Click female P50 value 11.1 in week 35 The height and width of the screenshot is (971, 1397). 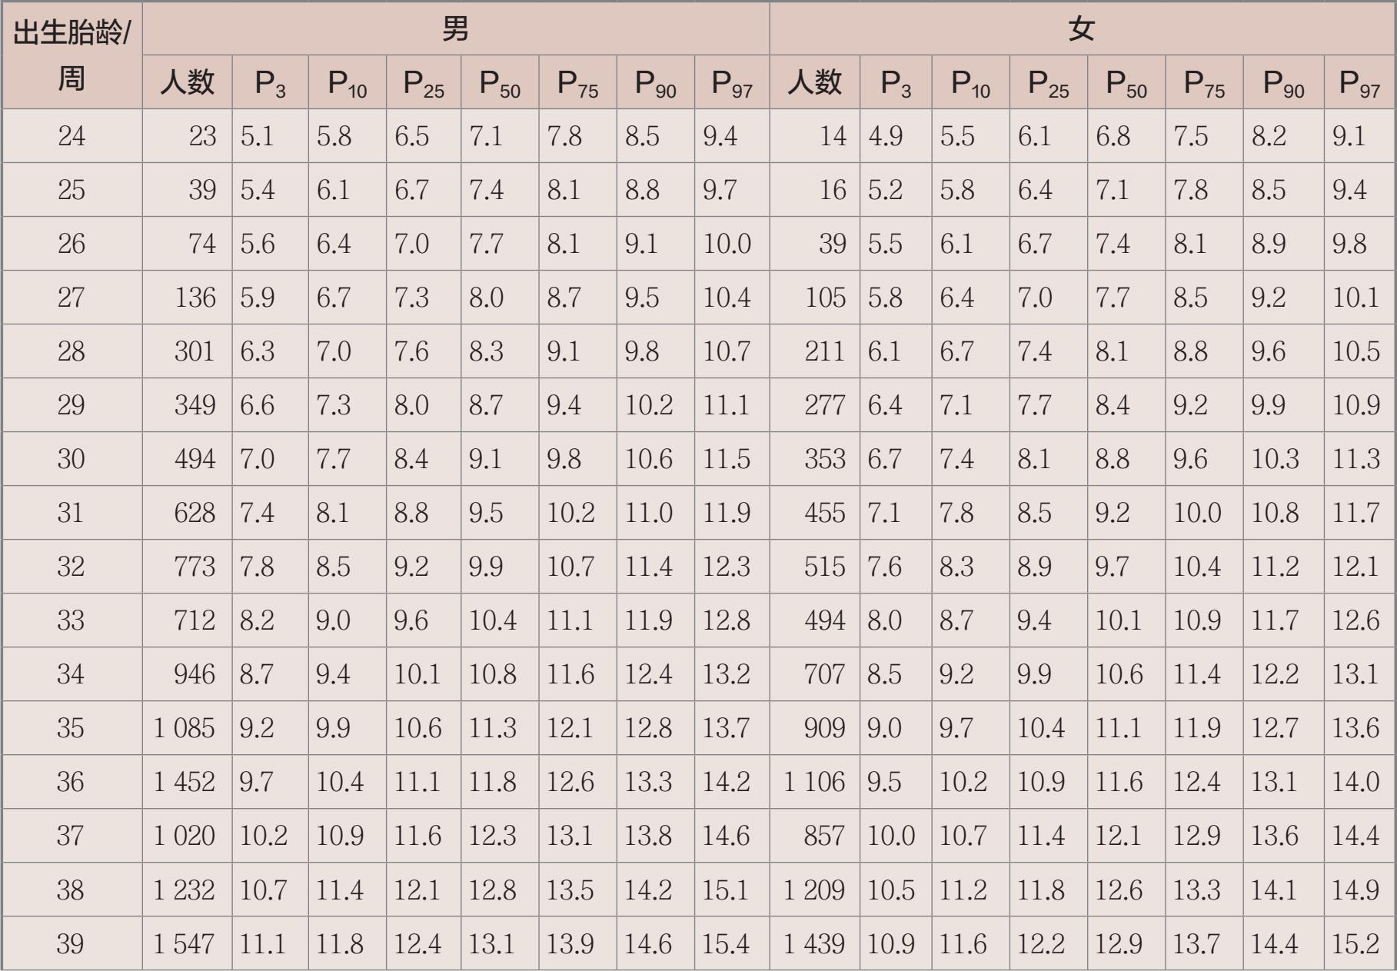[x=1119, y=728]
